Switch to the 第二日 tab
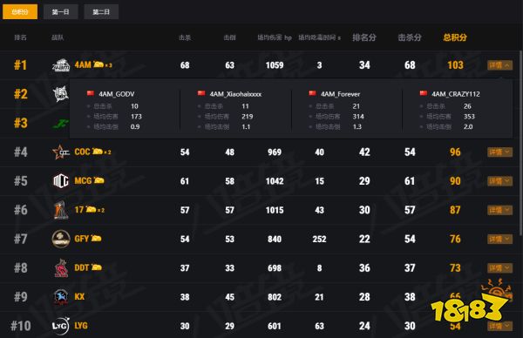The height and width of the screenshot is (338, 523). coord(101,12)
